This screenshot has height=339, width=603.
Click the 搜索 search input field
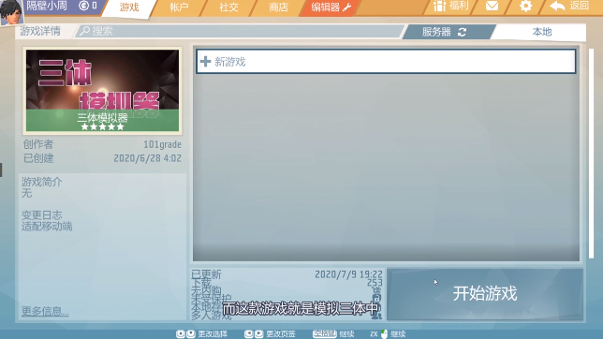[x=241, y=31]
